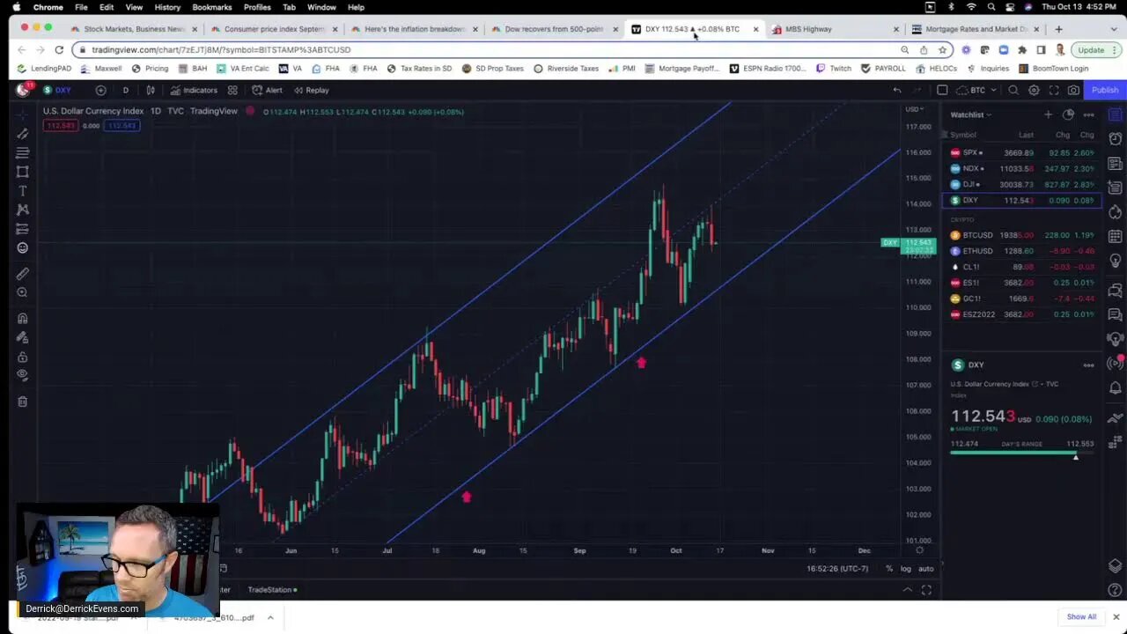Toggle lock all drawing tools
1127x634 pixels.
(x=23, y=357)
